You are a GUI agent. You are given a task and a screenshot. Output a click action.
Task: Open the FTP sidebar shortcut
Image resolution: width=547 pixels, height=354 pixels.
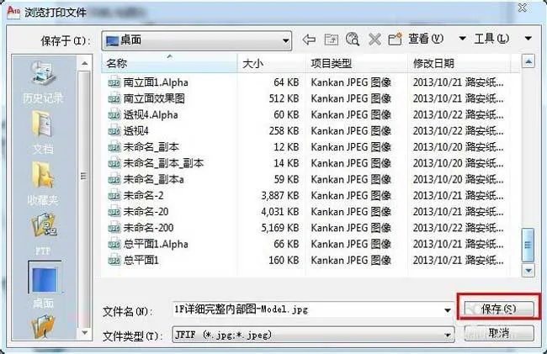tap(43, 234)
